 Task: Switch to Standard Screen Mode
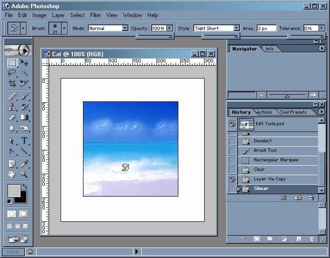click(10, 226)
